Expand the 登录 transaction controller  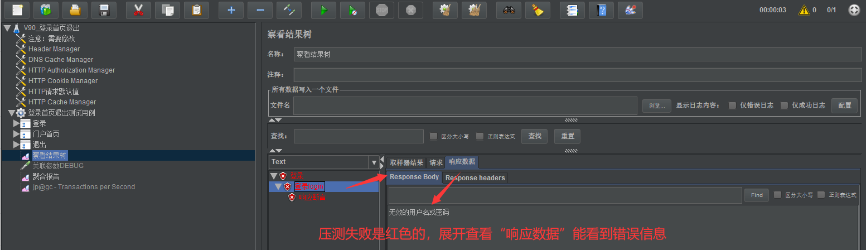coord(16,123)
